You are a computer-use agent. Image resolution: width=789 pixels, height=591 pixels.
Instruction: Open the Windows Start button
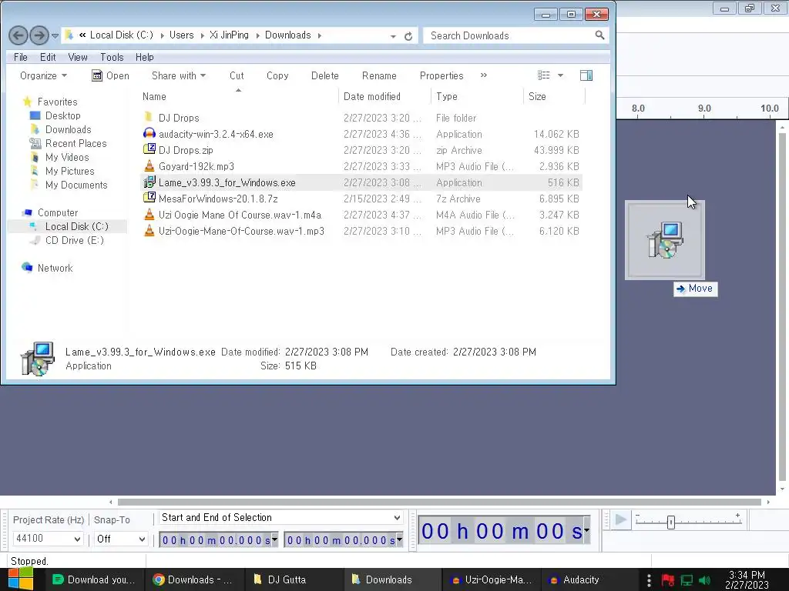coord(20,579)
